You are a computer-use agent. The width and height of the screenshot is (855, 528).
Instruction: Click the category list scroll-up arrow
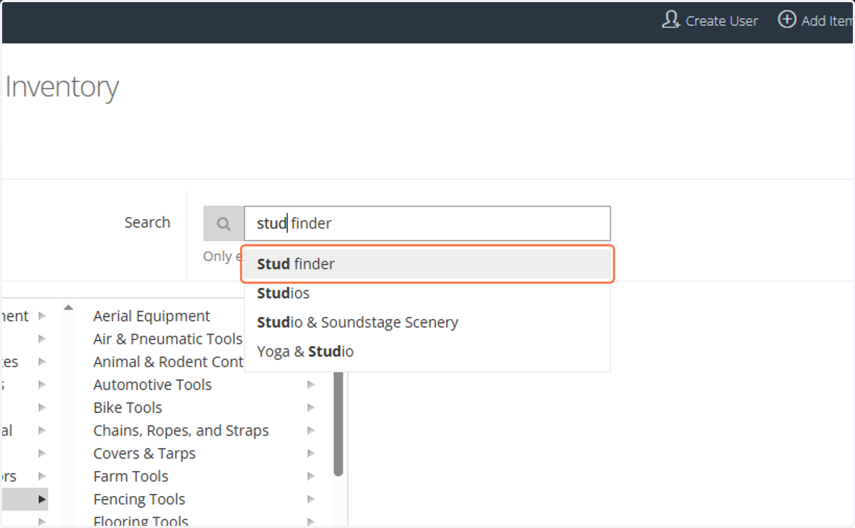[x=68, y=307]
